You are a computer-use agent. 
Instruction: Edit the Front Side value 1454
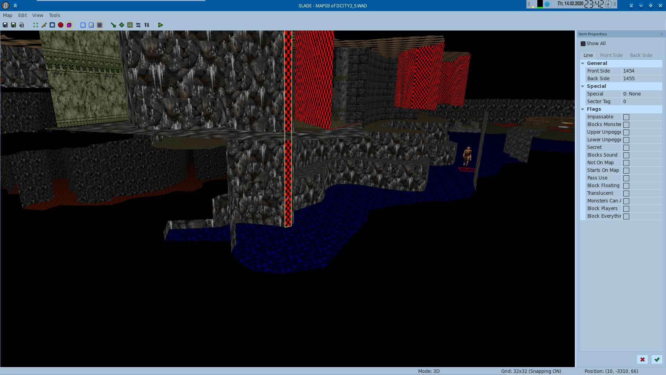pyautogui.click(x=642, y=71)
